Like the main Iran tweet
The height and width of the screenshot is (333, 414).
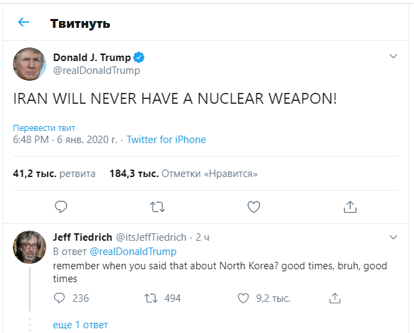(253, 206)
